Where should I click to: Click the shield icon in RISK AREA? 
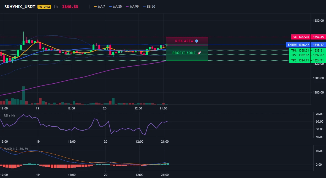point(197,41)
